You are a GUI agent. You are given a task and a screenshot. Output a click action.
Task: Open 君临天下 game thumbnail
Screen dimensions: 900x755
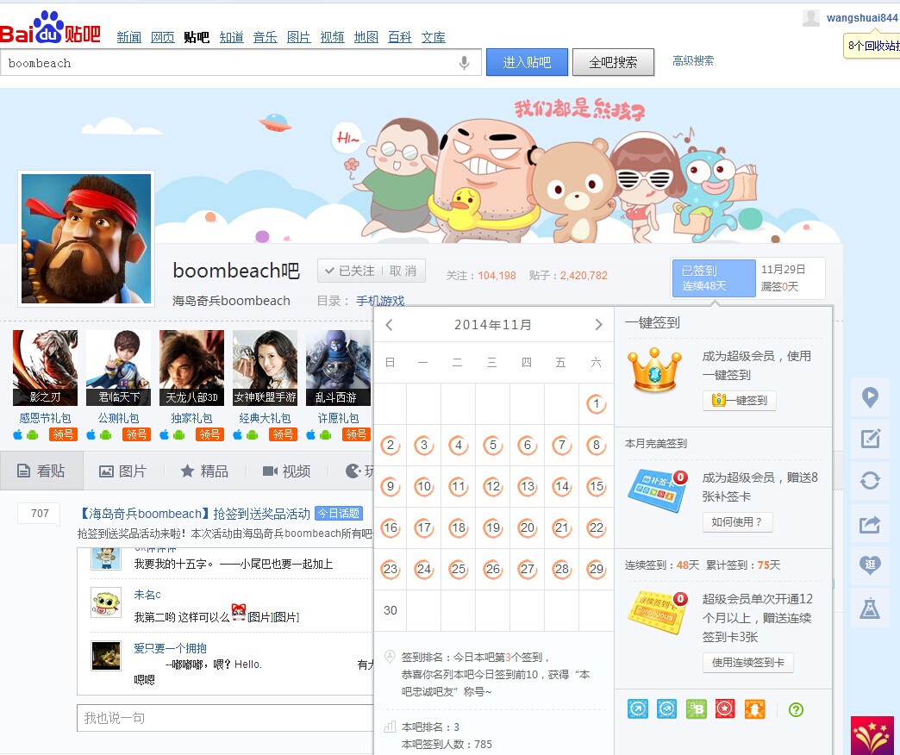click(119, 368)
